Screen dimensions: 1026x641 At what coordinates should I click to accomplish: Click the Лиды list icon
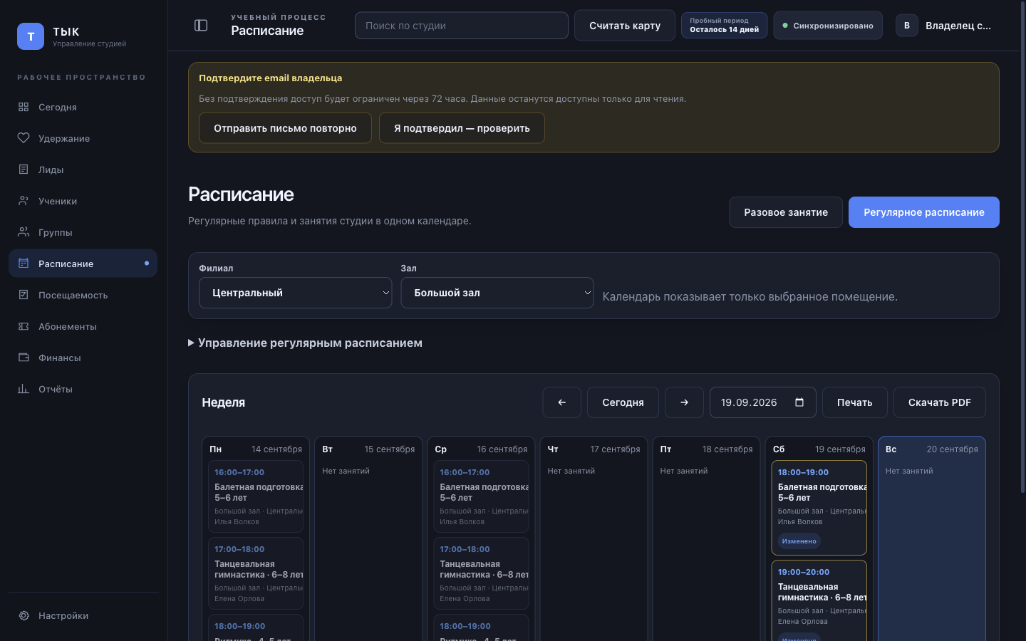(x=24, y=170)
